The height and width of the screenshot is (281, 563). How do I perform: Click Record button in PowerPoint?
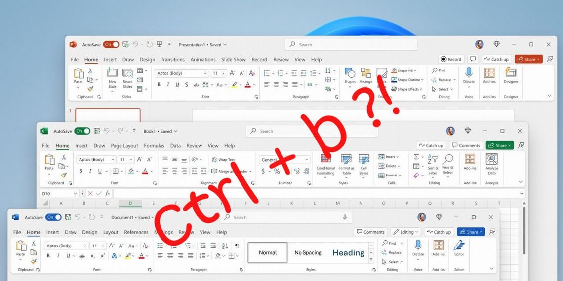pyautogui.click(x=451, y=59)
